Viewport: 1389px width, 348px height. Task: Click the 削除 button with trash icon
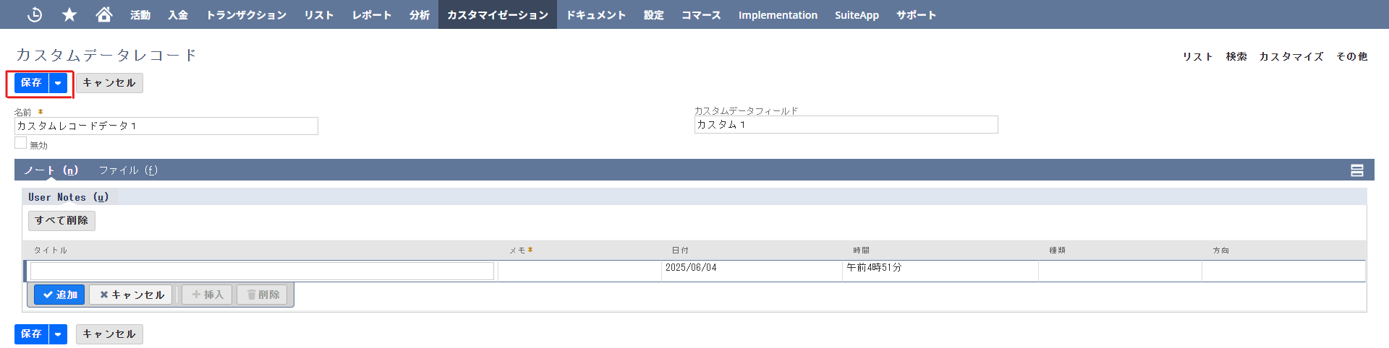pos(262,295)
